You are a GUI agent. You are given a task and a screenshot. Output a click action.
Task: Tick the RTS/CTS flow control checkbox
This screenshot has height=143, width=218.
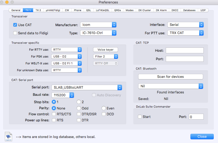click(54, 114)
